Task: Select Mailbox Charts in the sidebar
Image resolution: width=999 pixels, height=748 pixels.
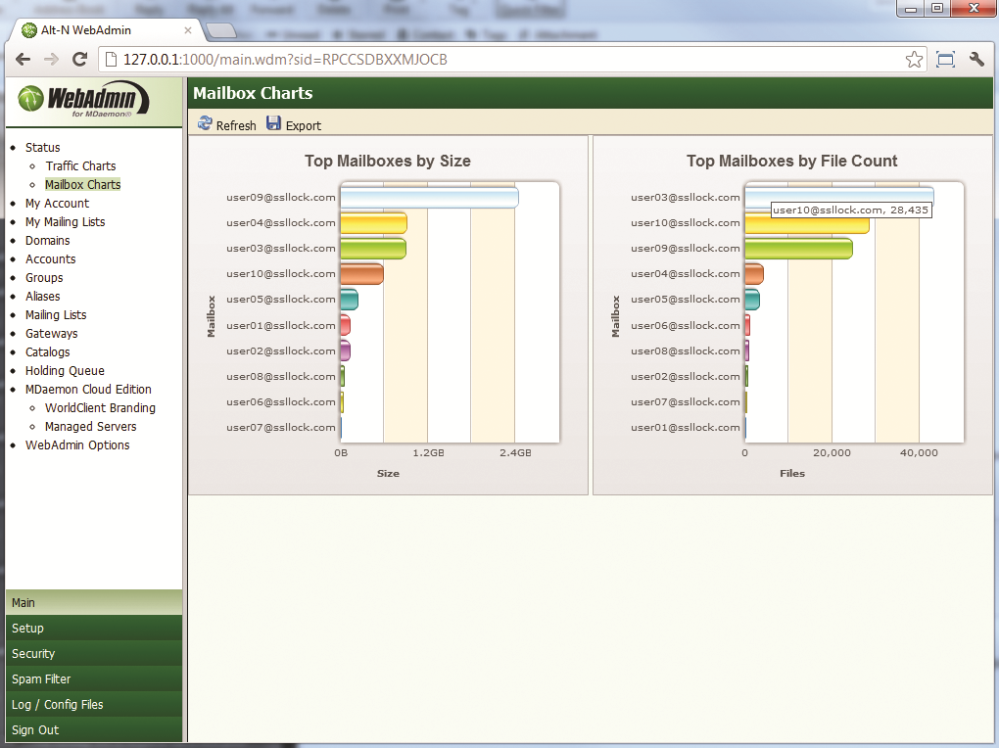Action: pyautogui.click(x=83, y=184)
